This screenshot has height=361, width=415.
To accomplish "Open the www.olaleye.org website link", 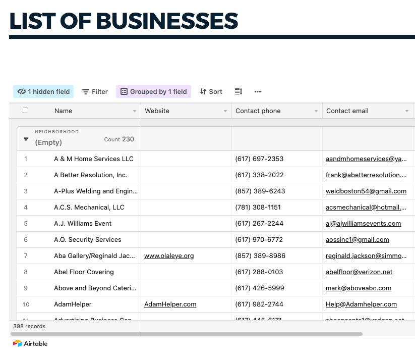I will pyautogui.click(x=169, y=256).
